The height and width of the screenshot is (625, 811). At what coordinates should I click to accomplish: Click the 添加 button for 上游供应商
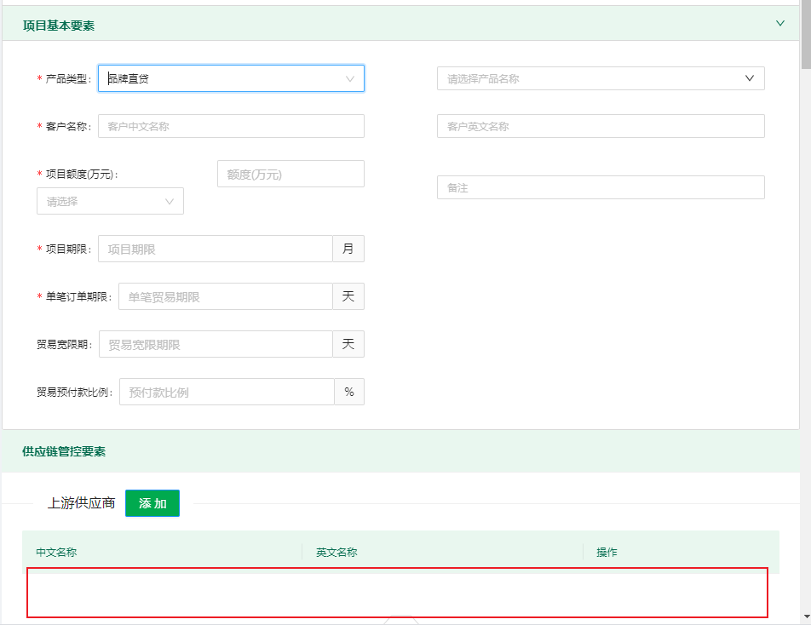[152, 503]
